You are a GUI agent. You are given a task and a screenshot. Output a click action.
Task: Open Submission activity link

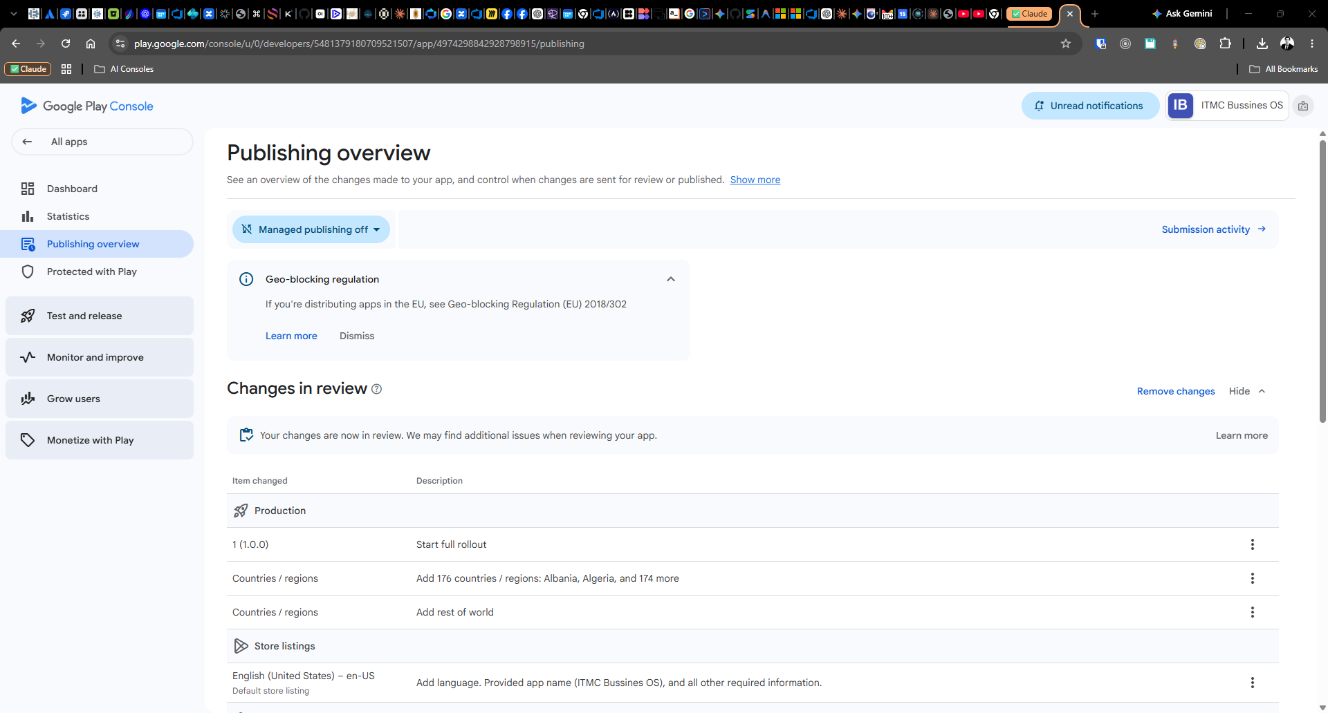point(1213,229)
